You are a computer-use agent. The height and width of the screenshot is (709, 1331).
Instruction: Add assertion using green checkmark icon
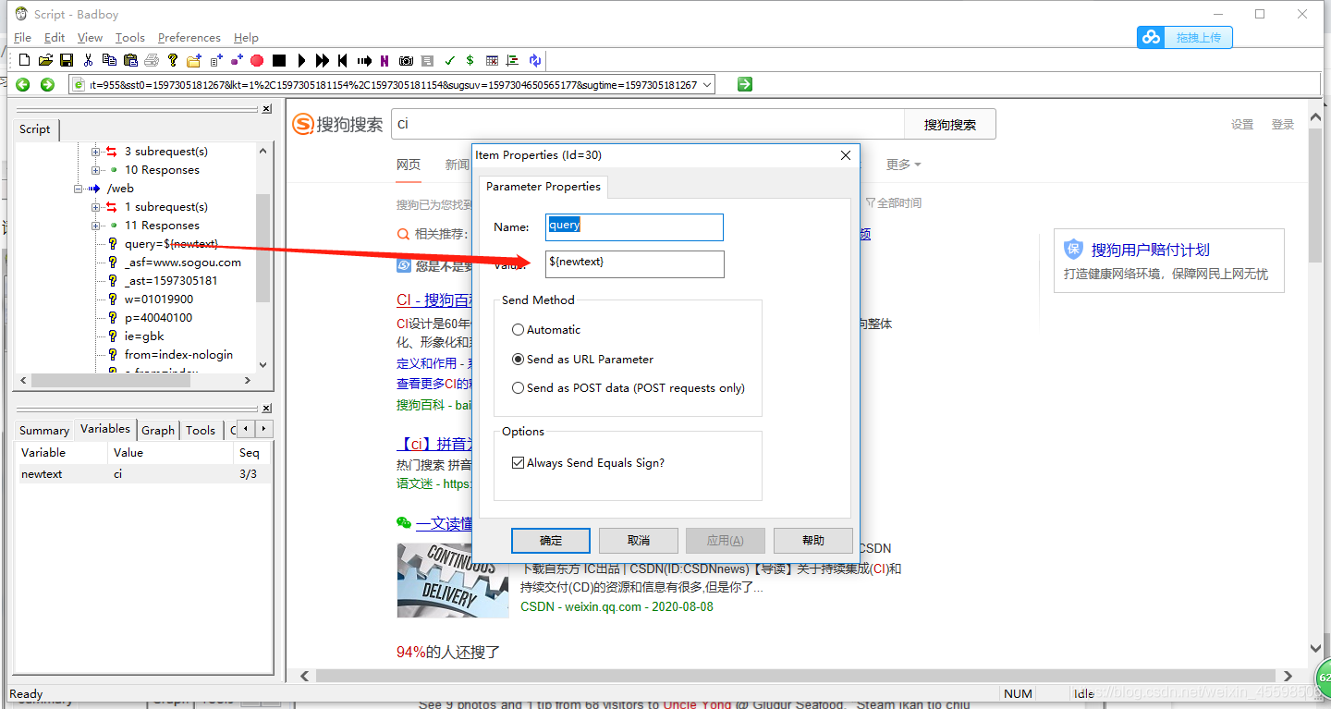(449, 60)
